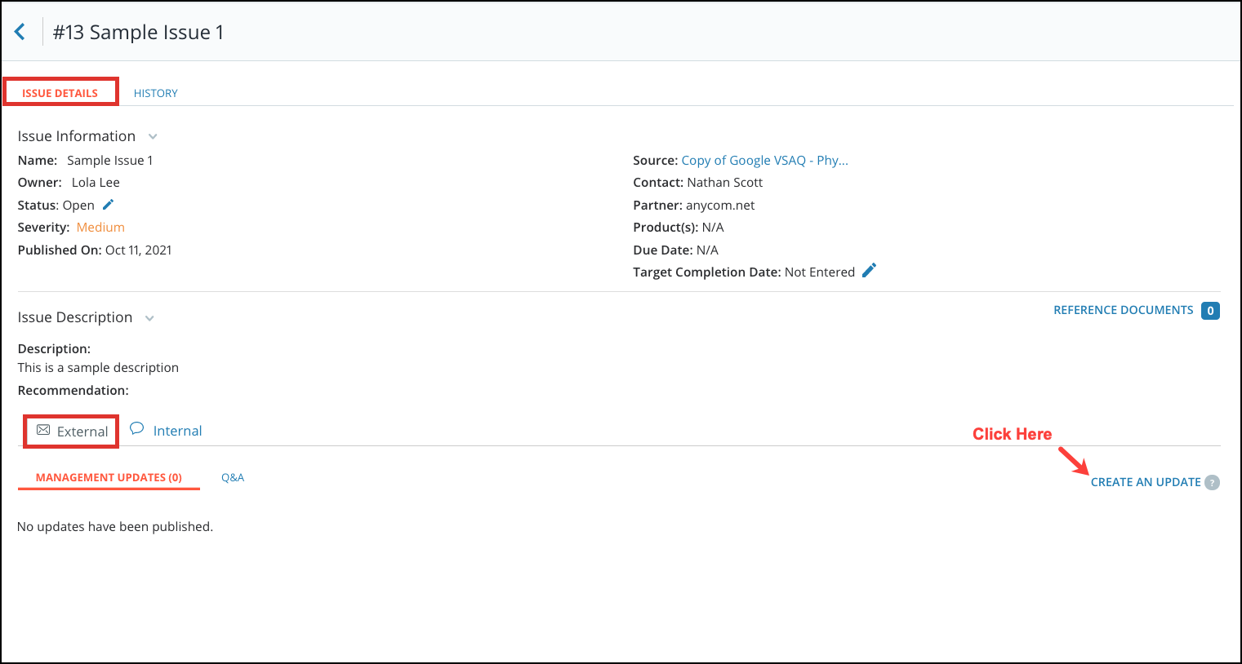Viewport: 1242px width, 664px height.
Task: Click the help icon beside Create an Update
Action: [1213, 482]
